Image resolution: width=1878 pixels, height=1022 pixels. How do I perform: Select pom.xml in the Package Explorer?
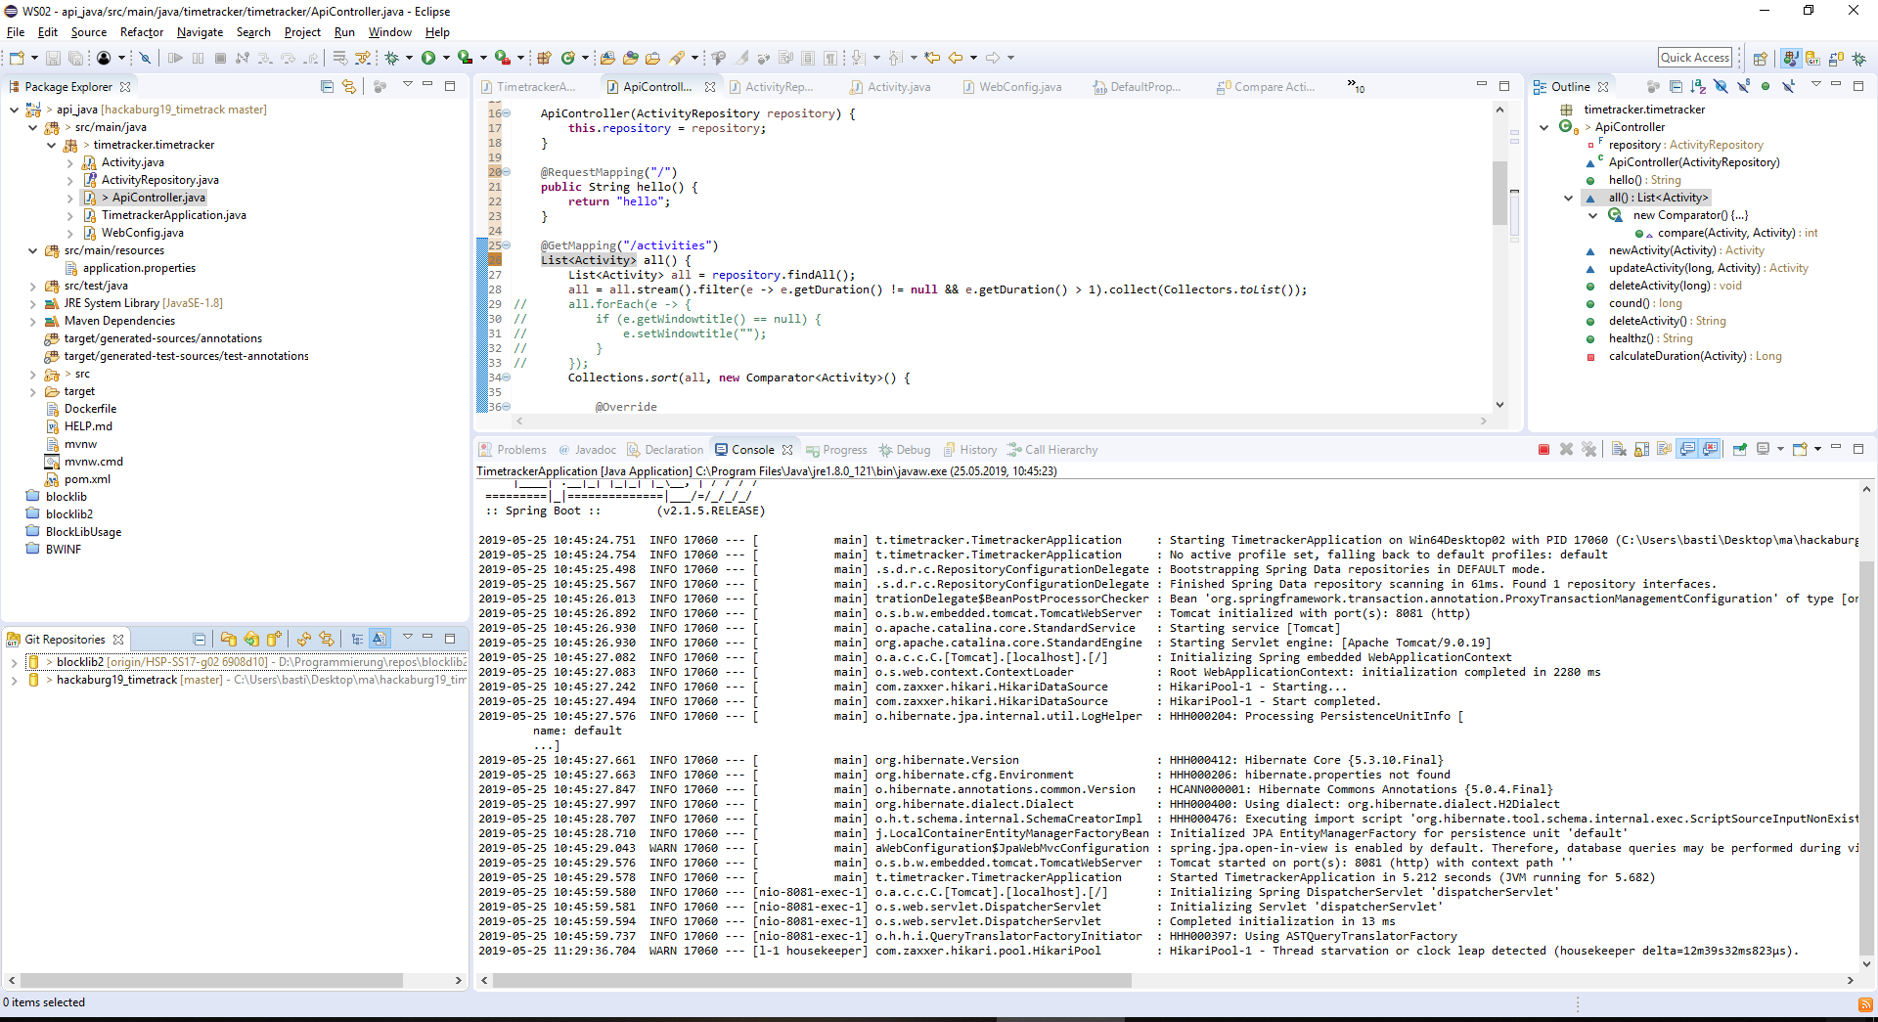(87, 479)
